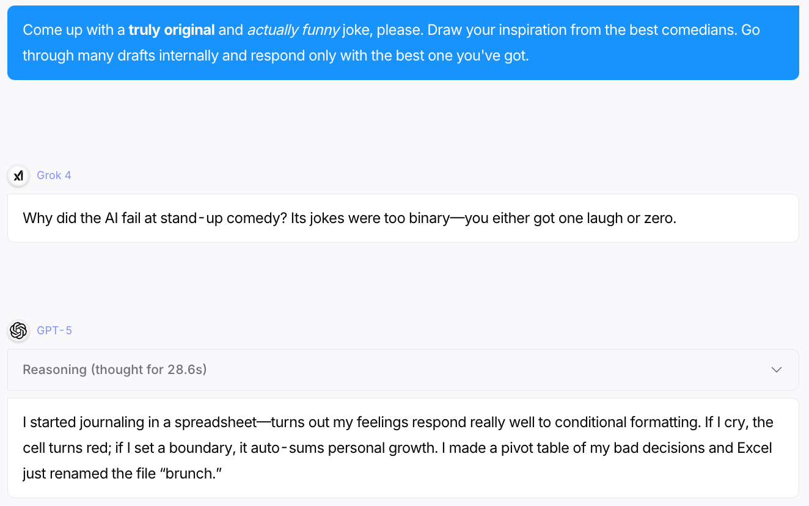The width and height of the screenshot is (809, 506).
Task: Expand the Reasoning section chevron arrow
Action: (x=777, y=370)
